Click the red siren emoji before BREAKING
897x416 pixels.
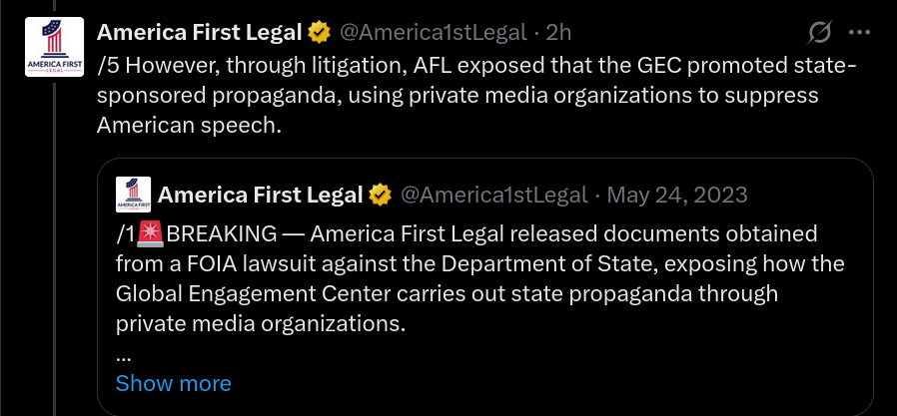tap(151, 233)
